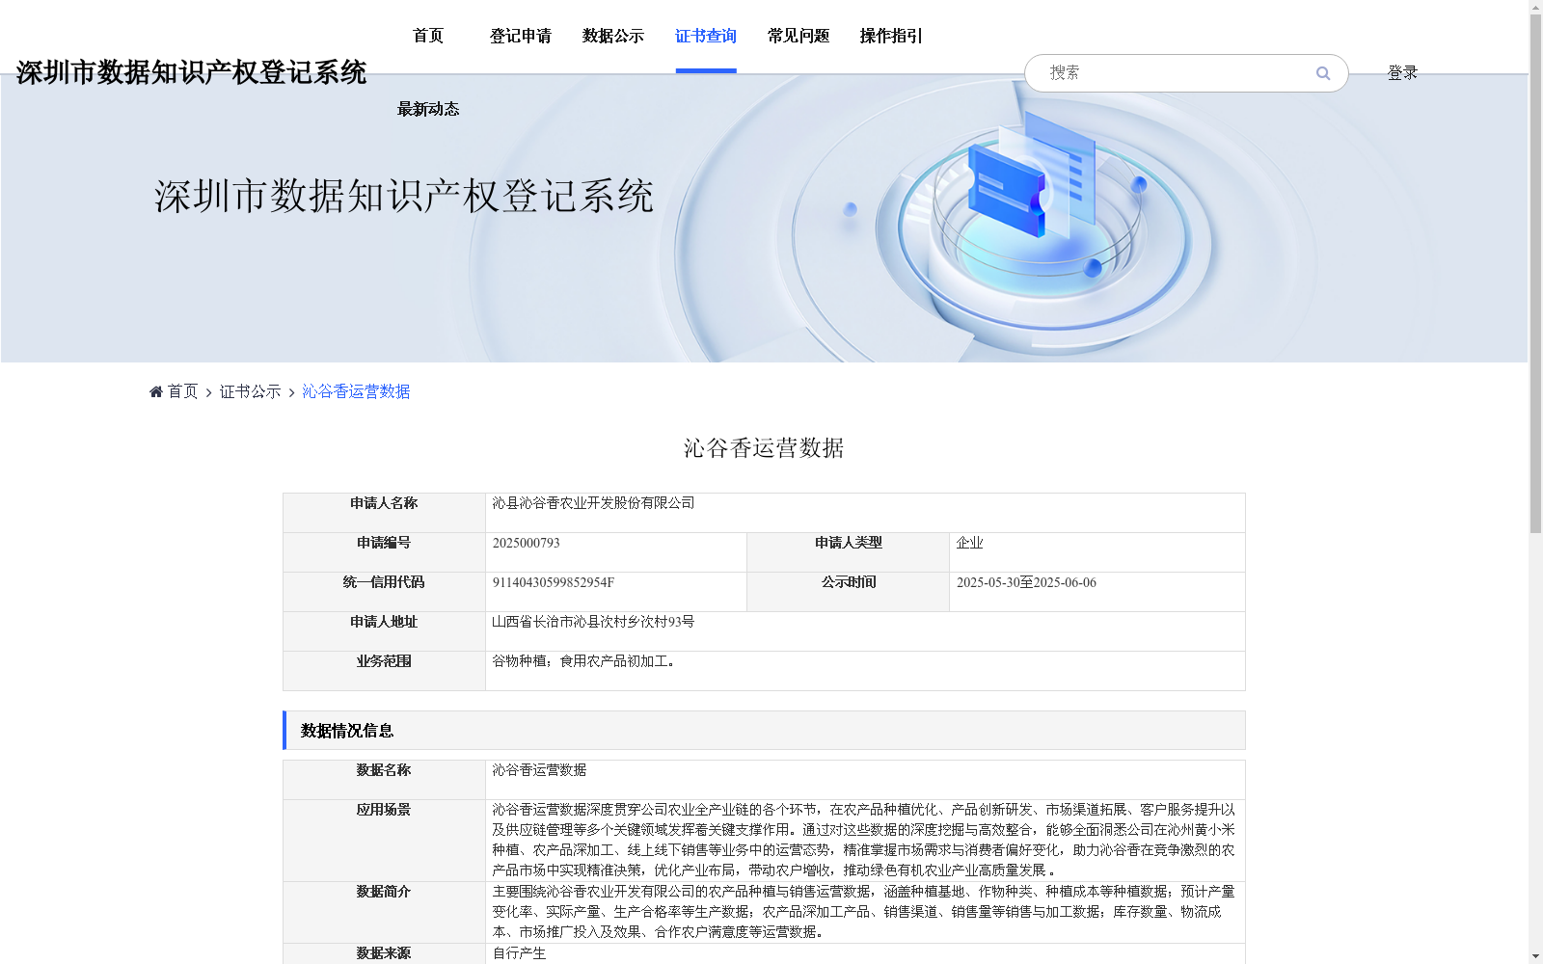Open the 首页 navigation menu item
Viewport: 1543px width, 964px height.
[x=428, y=36]
